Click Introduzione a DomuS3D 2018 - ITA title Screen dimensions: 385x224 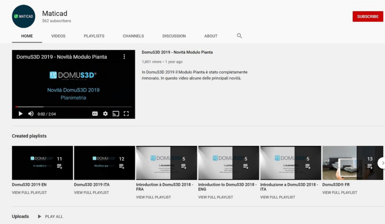click(289, 187)
